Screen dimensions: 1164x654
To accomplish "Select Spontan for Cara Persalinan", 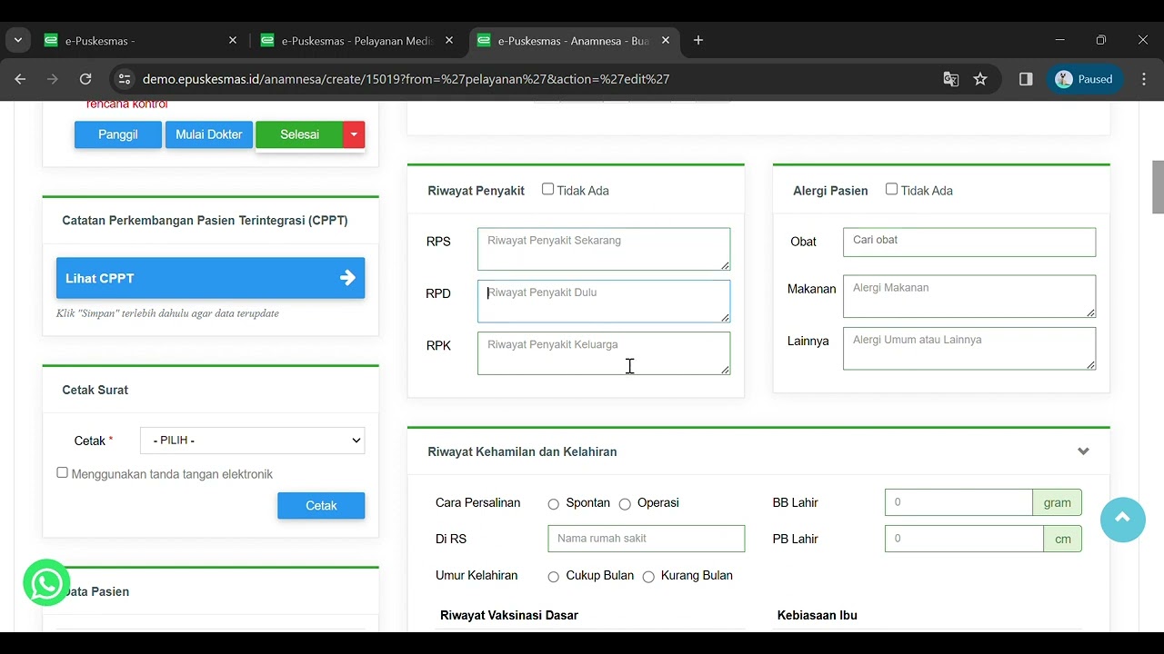I will pos(553,503).
